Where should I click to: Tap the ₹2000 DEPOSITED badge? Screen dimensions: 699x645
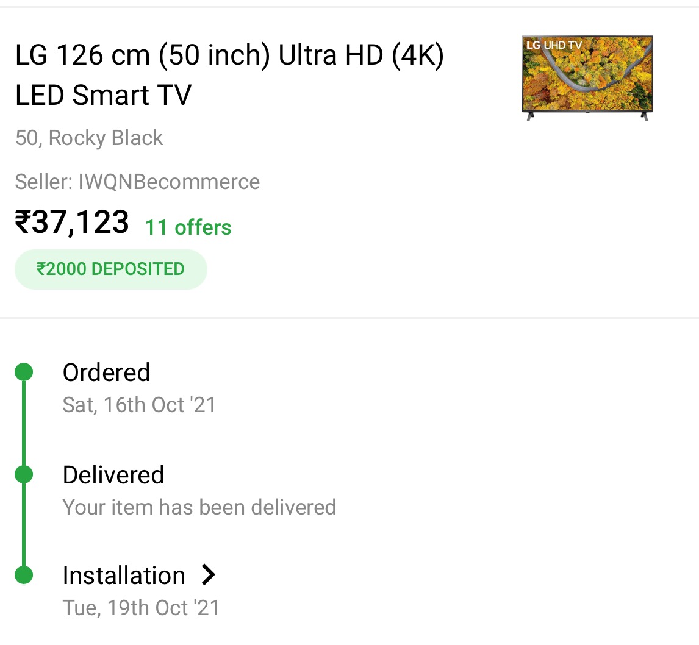click(x=111, y=269)
